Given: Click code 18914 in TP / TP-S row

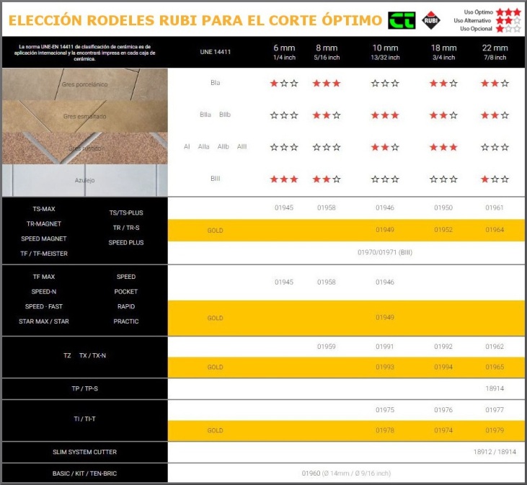Looking at the screenshot, I should pyautogui.click(x=495, y=388).
